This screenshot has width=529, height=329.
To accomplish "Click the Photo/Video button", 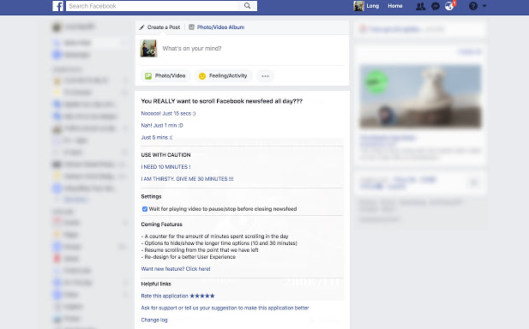I will [165, 76].
